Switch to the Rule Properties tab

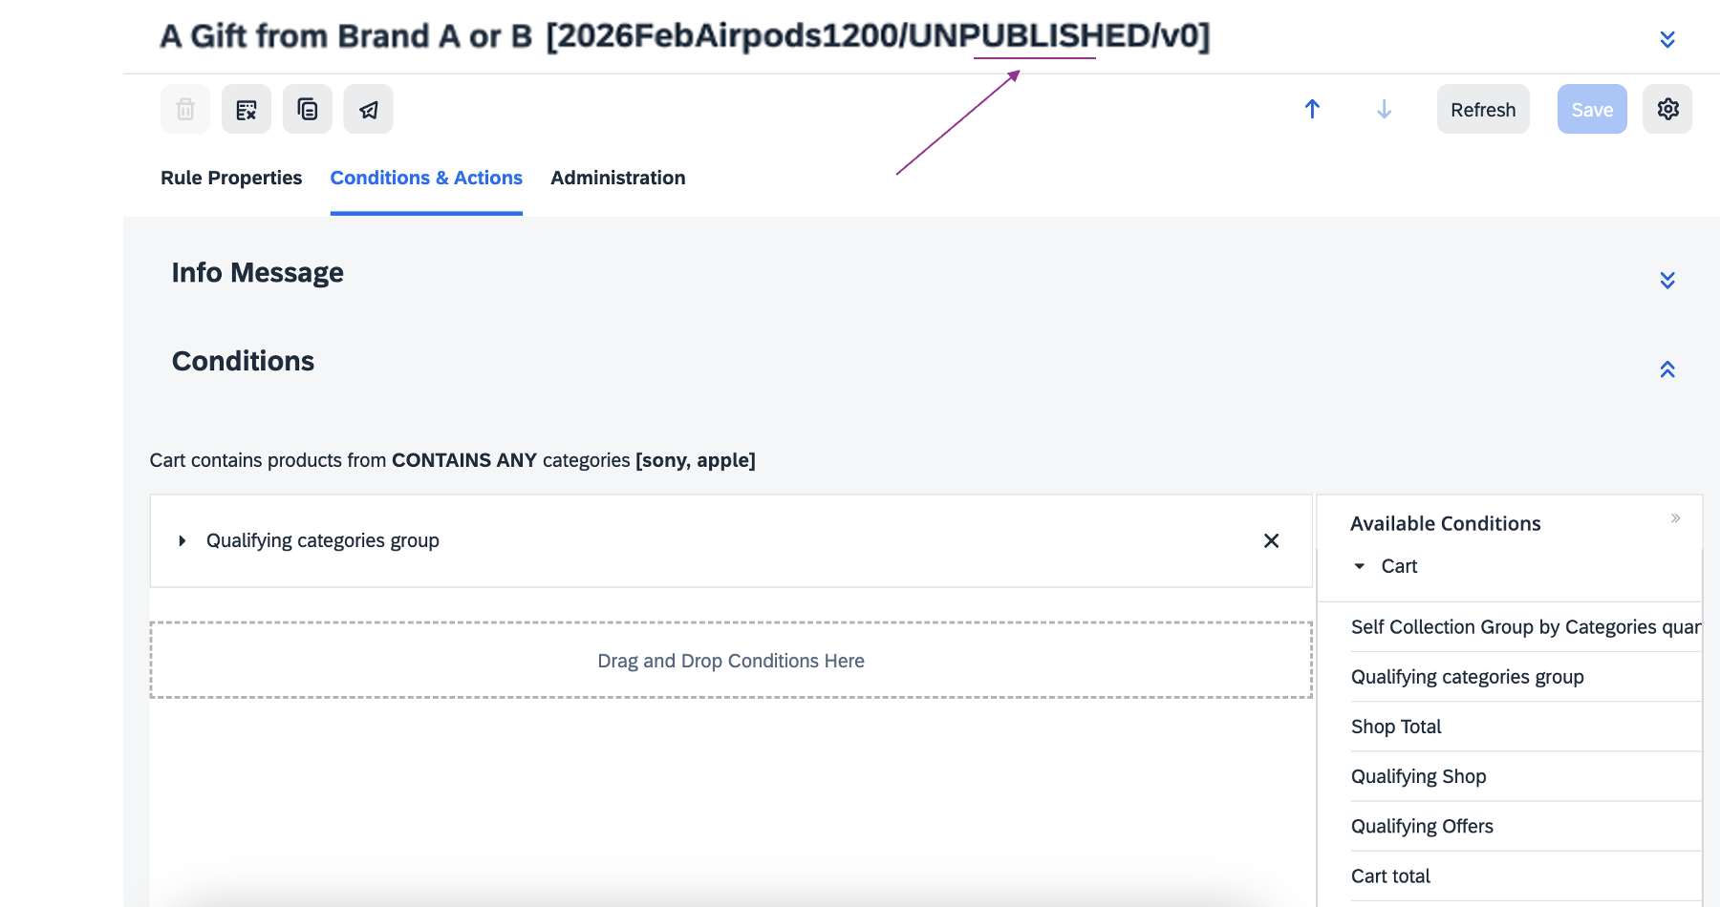tap(231, 179)
